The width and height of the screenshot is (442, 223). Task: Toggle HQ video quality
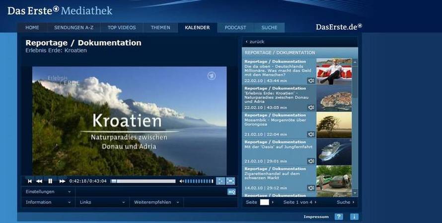coord(231,192)
